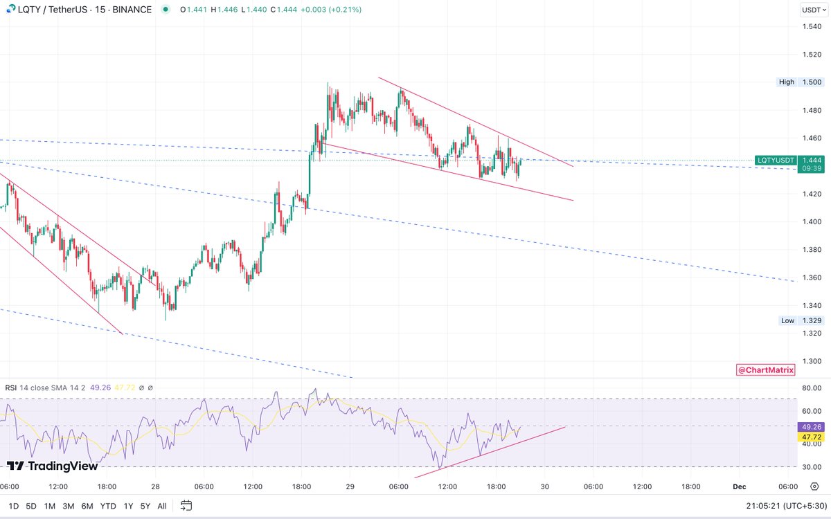Screen dimensions: 831x519
Task: Click the 1.400 price scale label
Action: [812, 221]
